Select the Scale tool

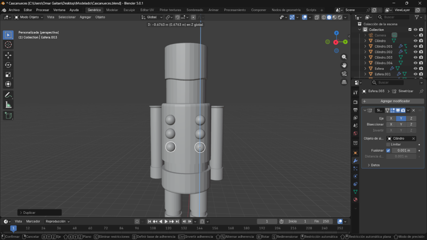click(x=8, y=75)
